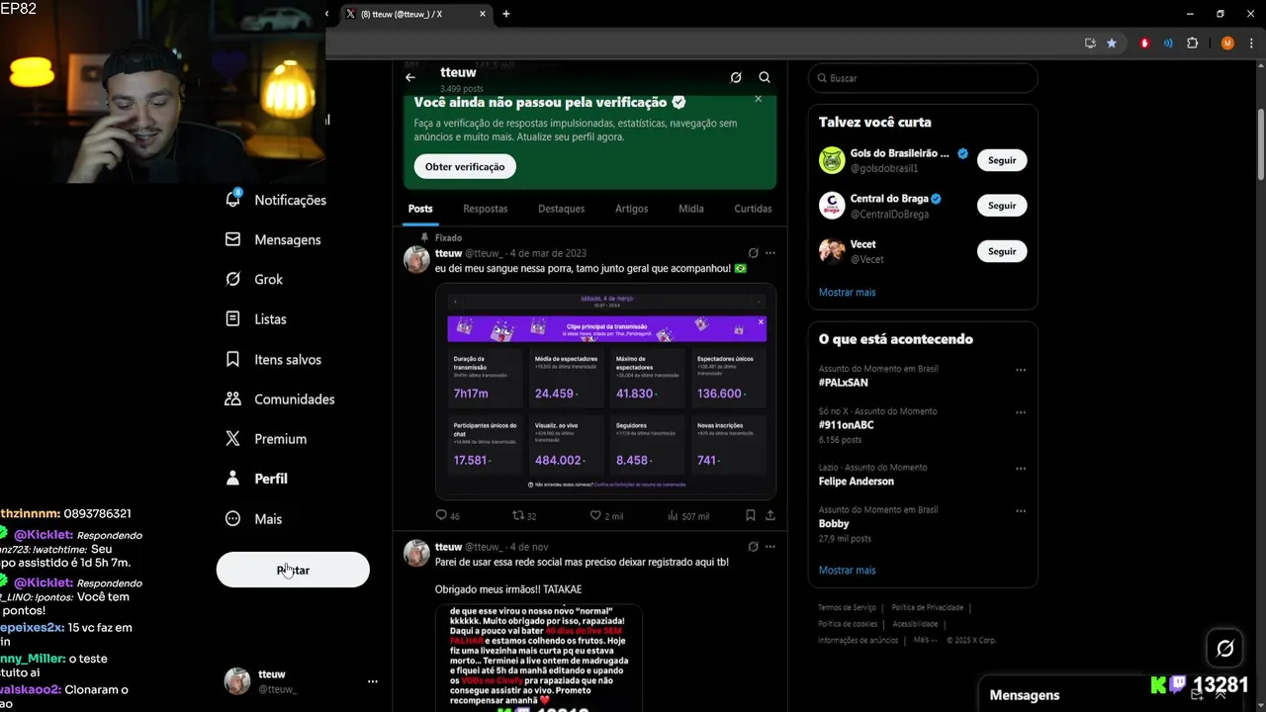The height and width of the screenshot is (712, 1266).
Task: Open Termos de Serviço footer link
Action: 848,607
